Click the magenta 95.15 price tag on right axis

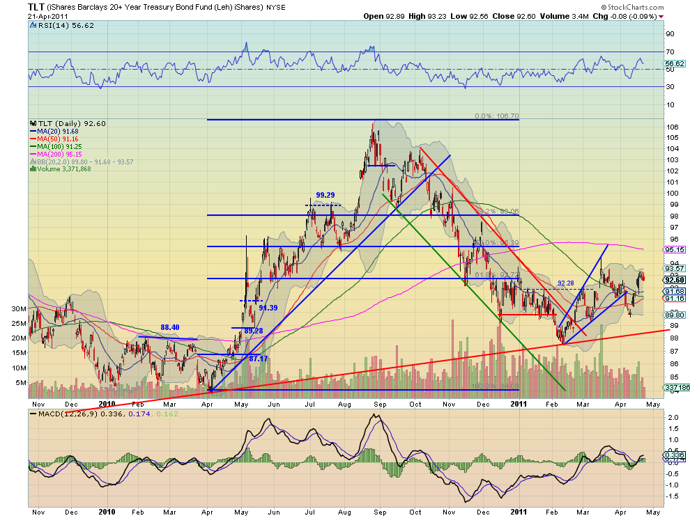[675, 249]
